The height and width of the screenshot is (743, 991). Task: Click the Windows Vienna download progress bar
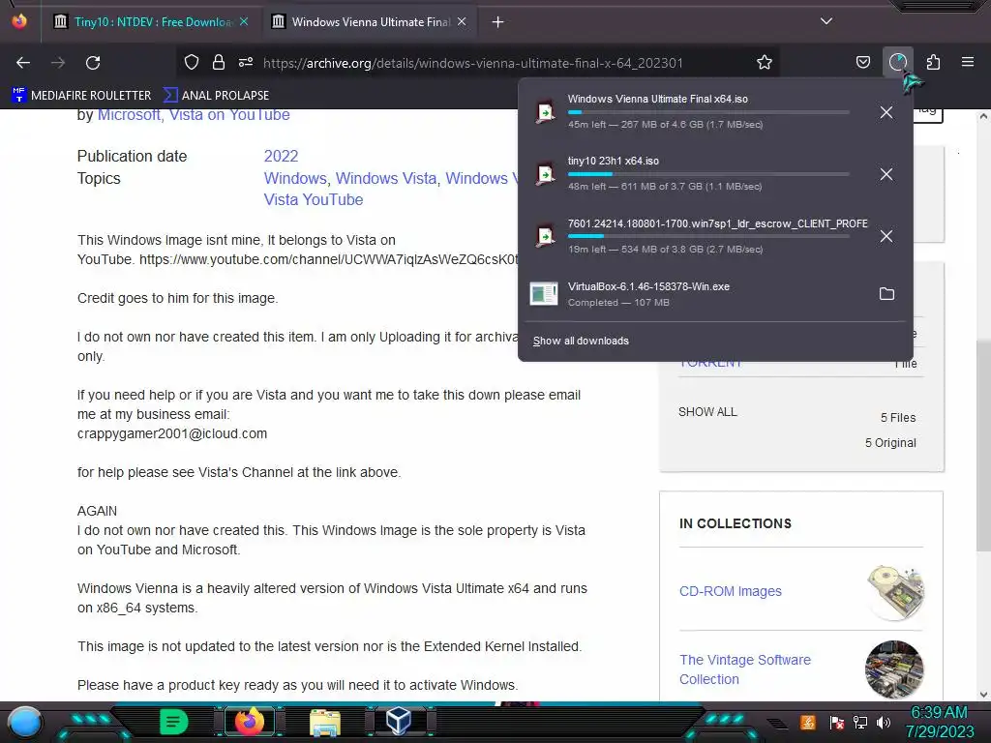click(x=708, y=112)
